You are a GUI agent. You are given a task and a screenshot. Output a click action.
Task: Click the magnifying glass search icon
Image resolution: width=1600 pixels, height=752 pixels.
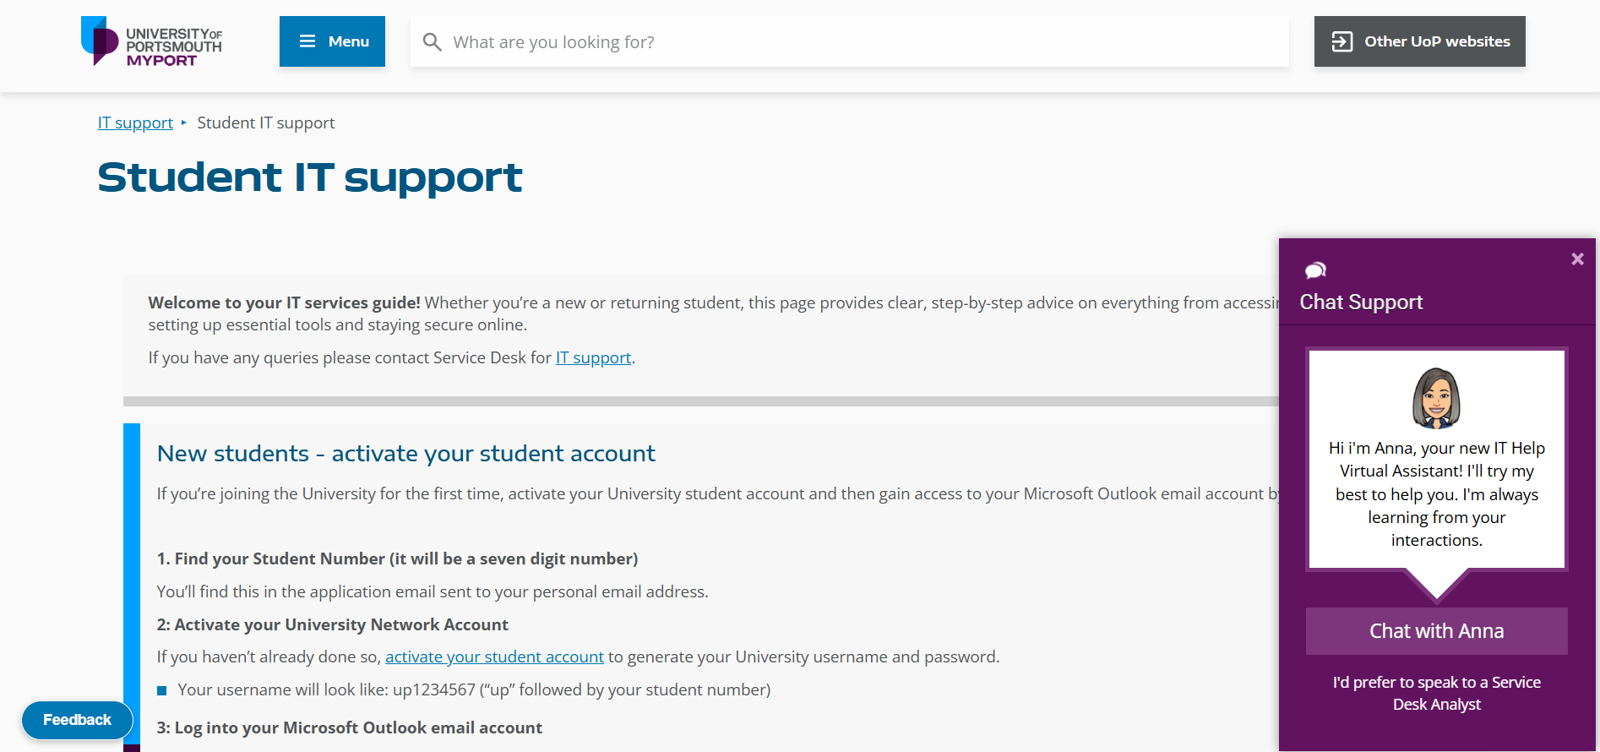click(x=432, y=42)
